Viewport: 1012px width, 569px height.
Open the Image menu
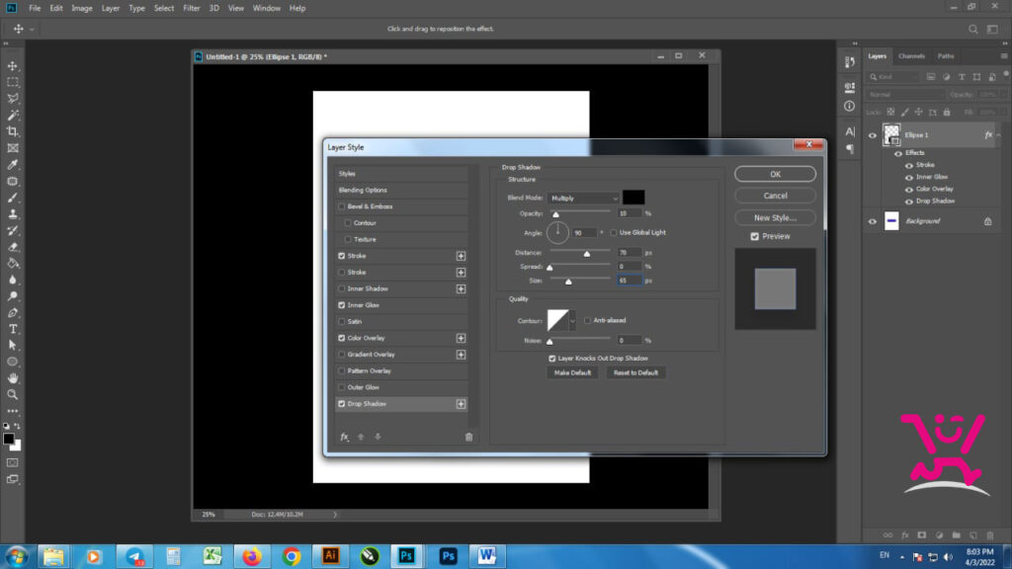(x=82, y=8)
